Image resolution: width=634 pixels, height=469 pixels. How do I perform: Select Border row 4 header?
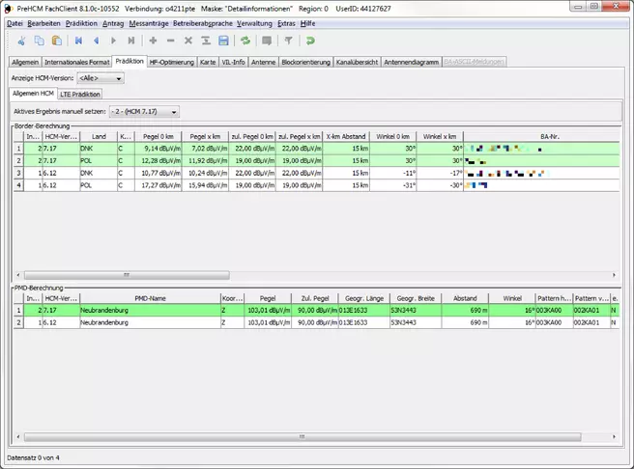[x=18, y=185]
